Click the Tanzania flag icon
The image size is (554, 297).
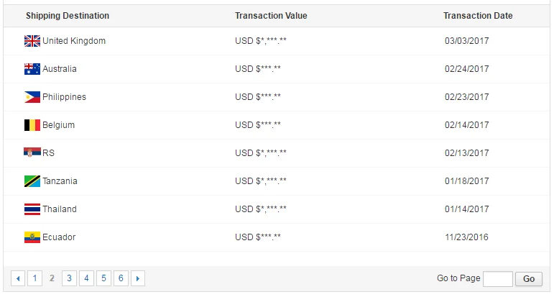32,181
